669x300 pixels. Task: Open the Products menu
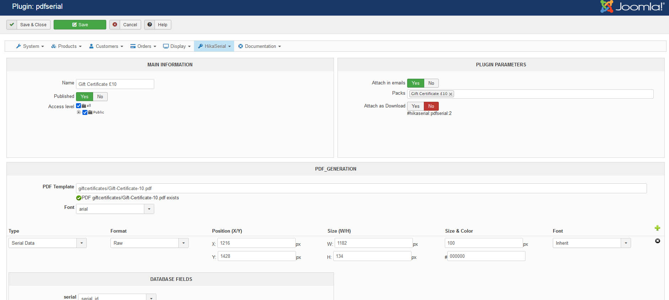point(66,46)
